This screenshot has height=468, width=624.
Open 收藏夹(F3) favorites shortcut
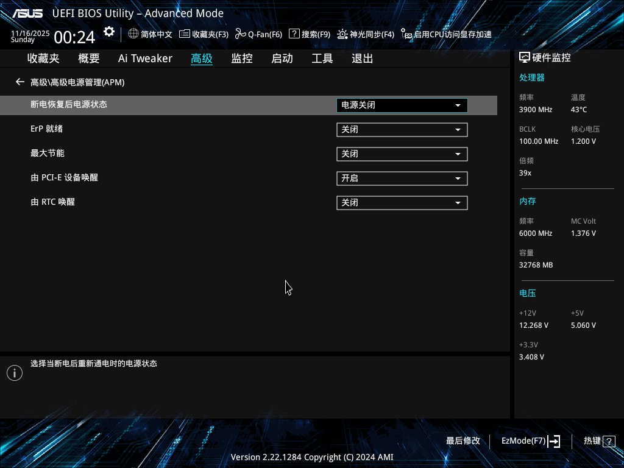204,35
